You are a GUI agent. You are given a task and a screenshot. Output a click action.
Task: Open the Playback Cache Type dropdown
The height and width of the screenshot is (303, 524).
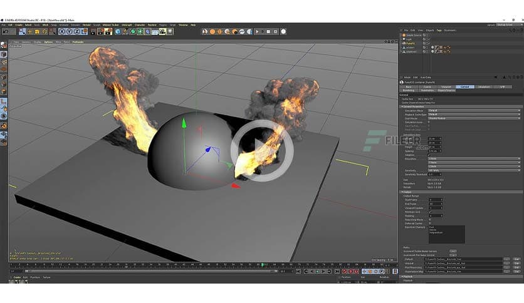pyautogui.click(x=474, y=115)
